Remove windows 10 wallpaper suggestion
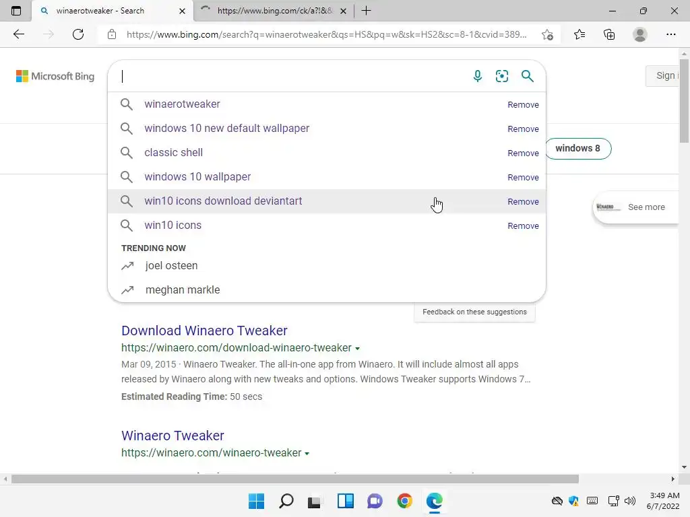Image resolution: width=690 pixels, height=517 pixels. [x=523, y=177]
